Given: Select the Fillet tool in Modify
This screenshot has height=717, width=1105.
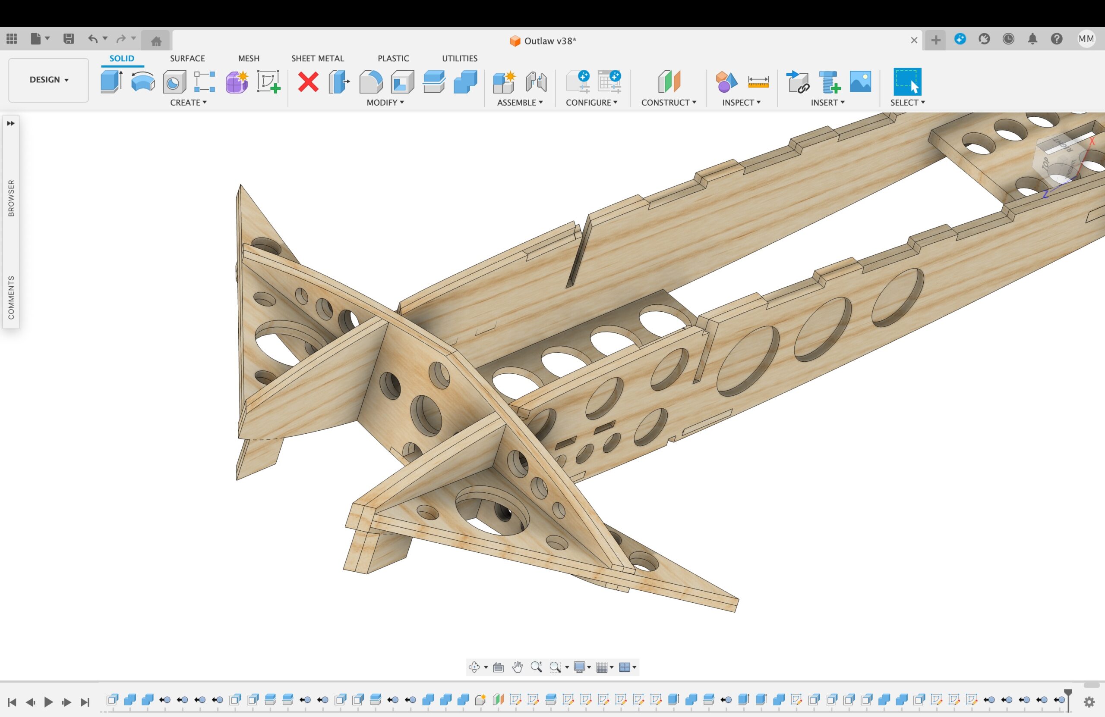Looking at the screenshot, I should tap(370, 81).
